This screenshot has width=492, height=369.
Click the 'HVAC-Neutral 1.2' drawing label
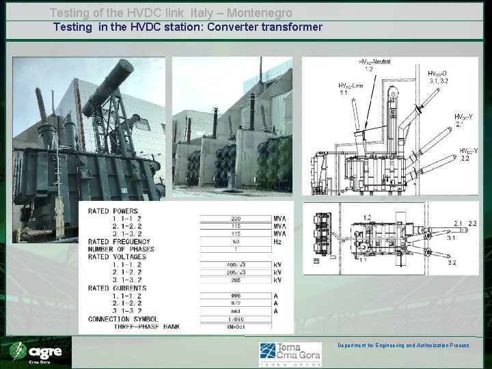click(374, 66)
